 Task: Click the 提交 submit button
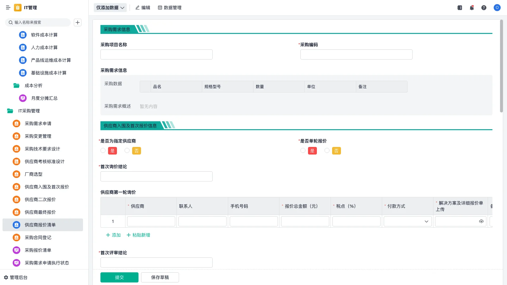point(119,277)
